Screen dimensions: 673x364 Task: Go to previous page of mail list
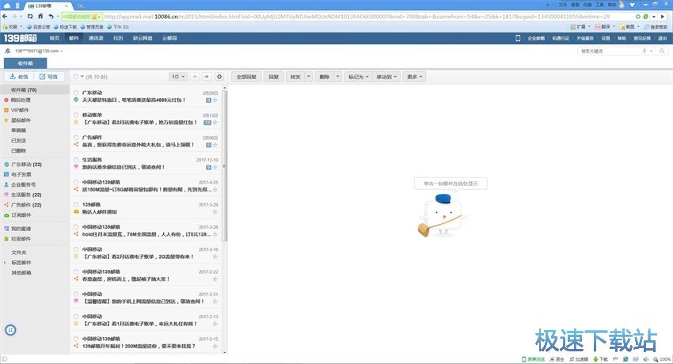point(195,76)
